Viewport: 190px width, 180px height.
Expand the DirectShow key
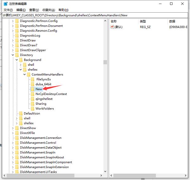tap(13, 128)
